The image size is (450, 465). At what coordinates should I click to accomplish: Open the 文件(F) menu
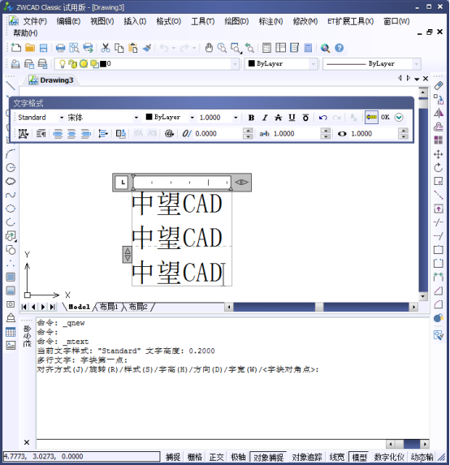pyautogui.click(x=35, y=21)
